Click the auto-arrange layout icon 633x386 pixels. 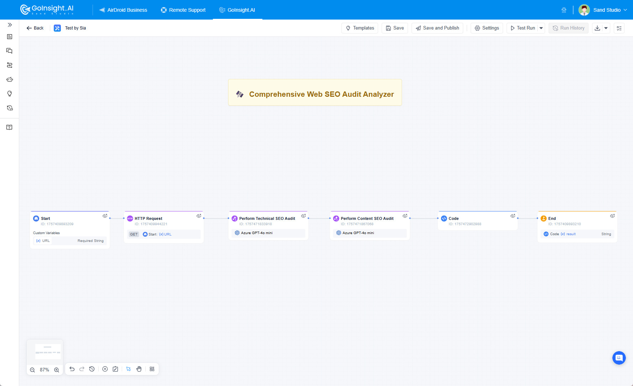point(152,369)
